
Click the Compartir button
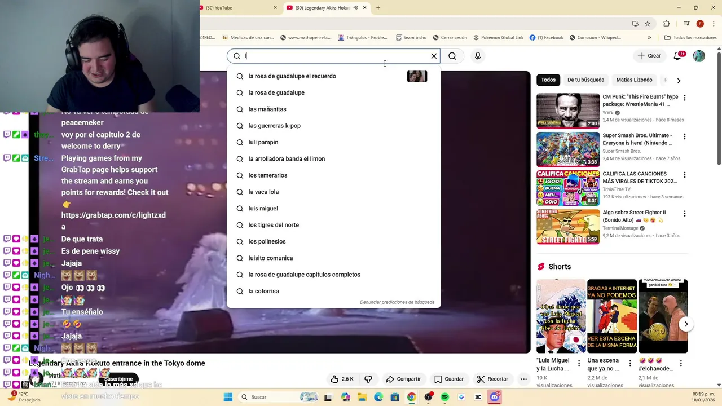click(x=403, y=379)
